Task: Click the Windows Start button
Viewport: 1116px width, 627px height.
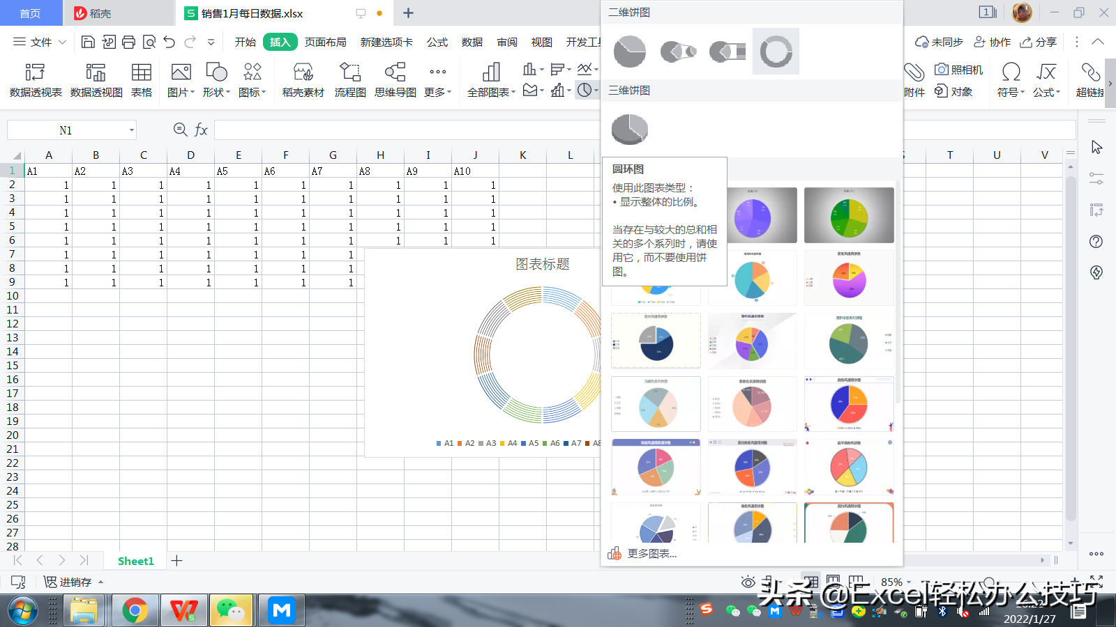Action: pos(22,611)
